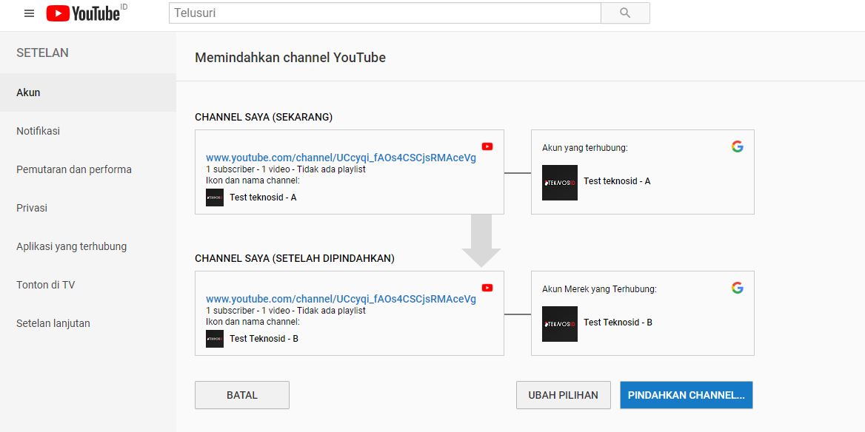Open Akun settings section
The height and width of the screenshot is (432, 865).
click(87, 92)
